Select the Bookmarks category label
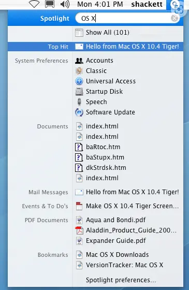The image size is (189, 290). point(53,255)
